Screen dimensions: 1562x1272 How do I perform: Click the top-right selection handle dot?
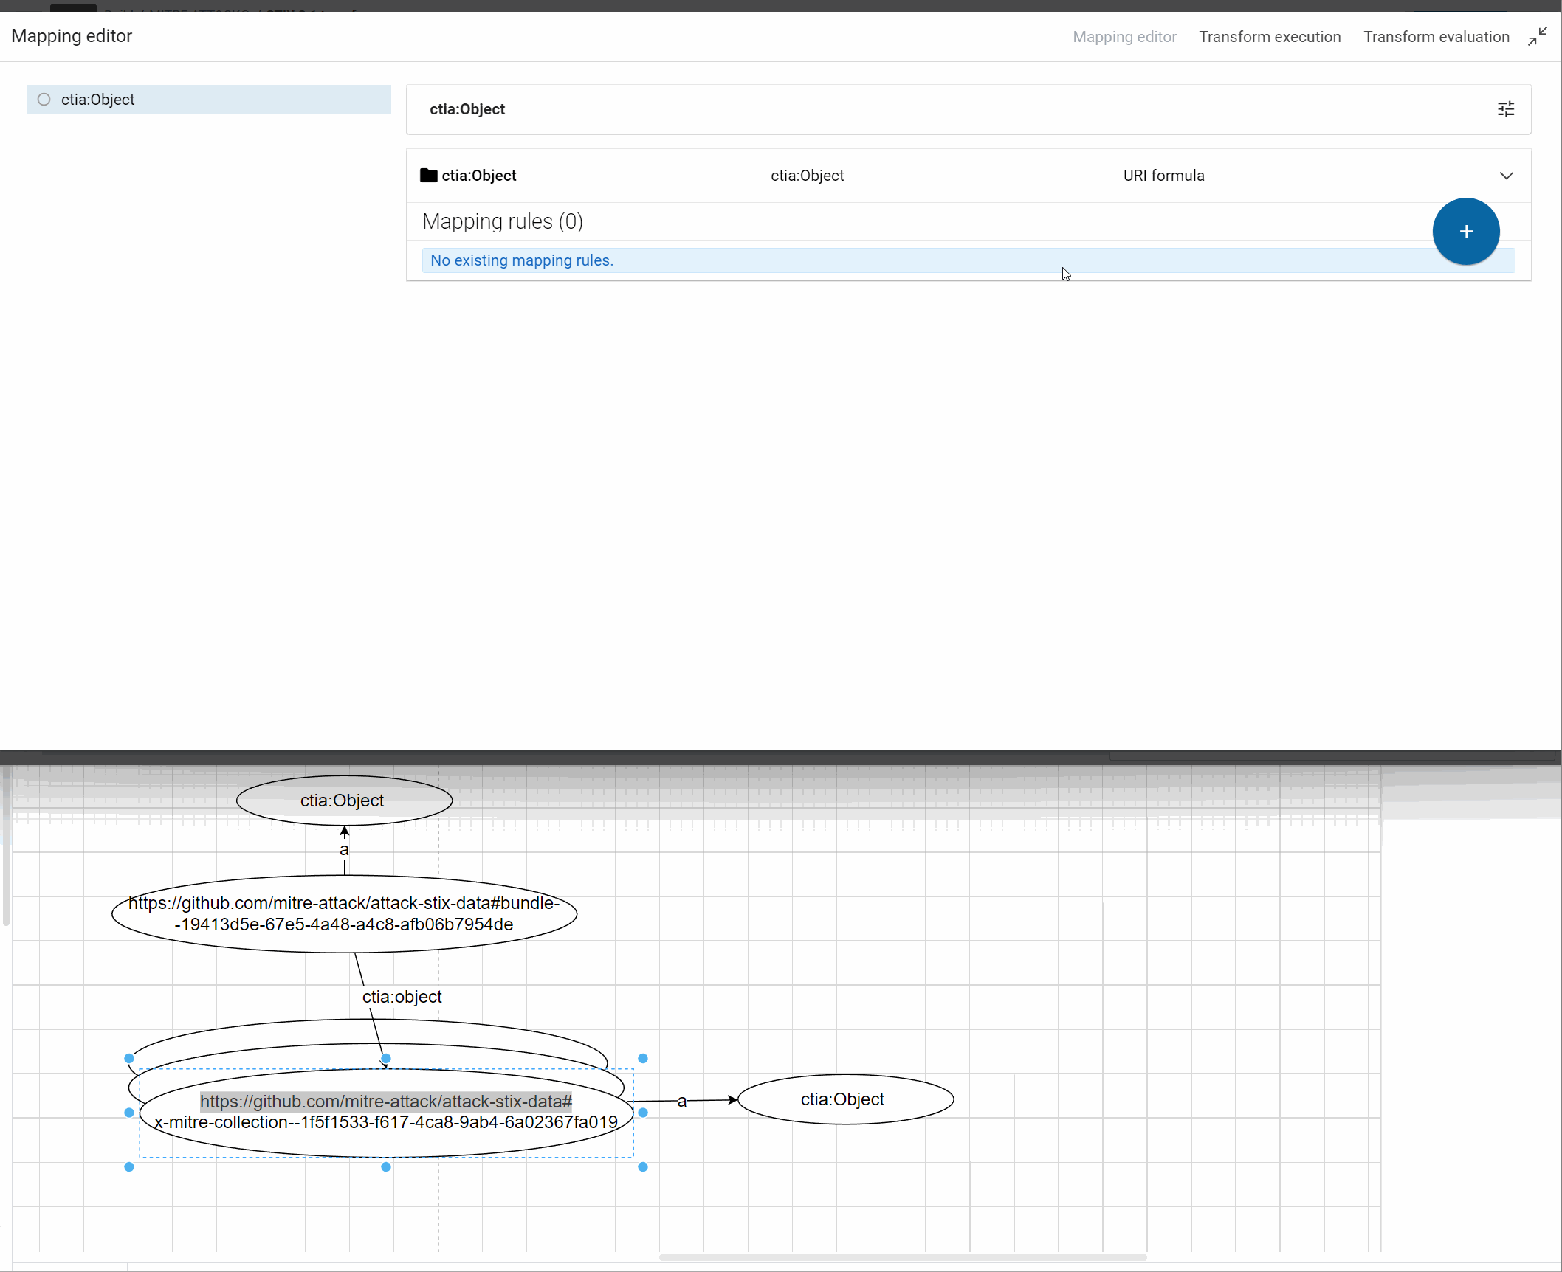pos(642,1058)
